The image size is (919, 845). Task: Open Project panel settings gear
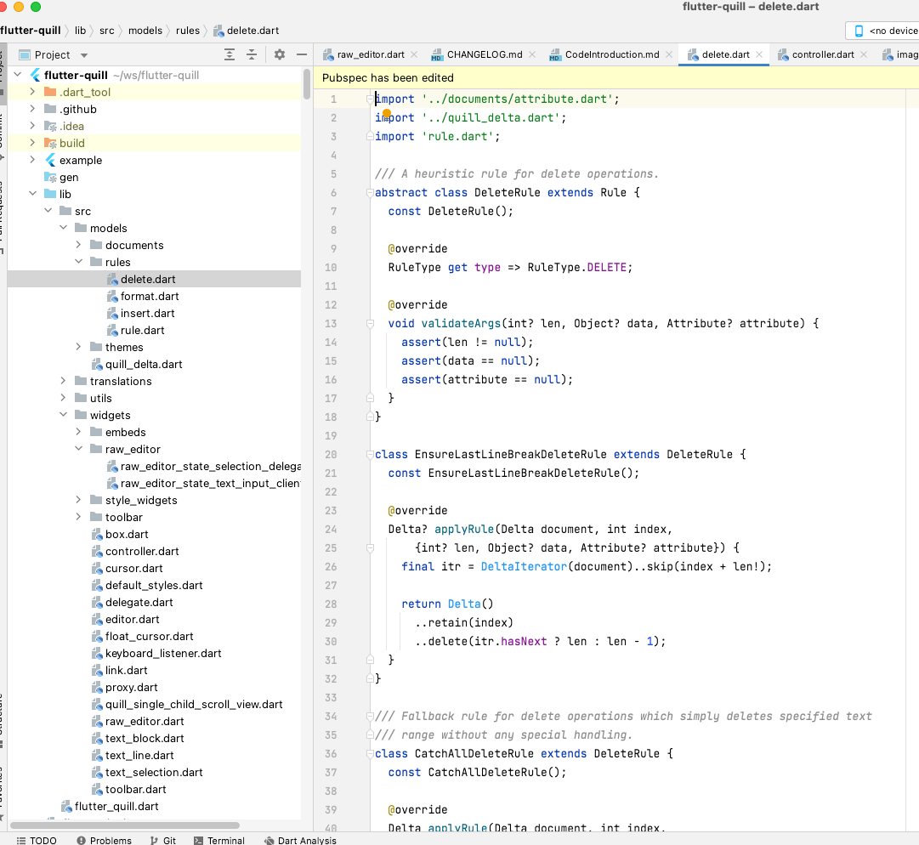[x=280, y=54]
